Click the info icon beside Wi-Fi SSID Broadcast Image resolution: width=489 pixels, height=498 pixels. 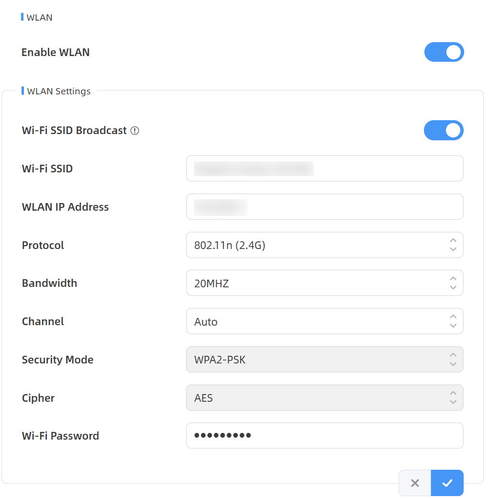tap(135, 131)
